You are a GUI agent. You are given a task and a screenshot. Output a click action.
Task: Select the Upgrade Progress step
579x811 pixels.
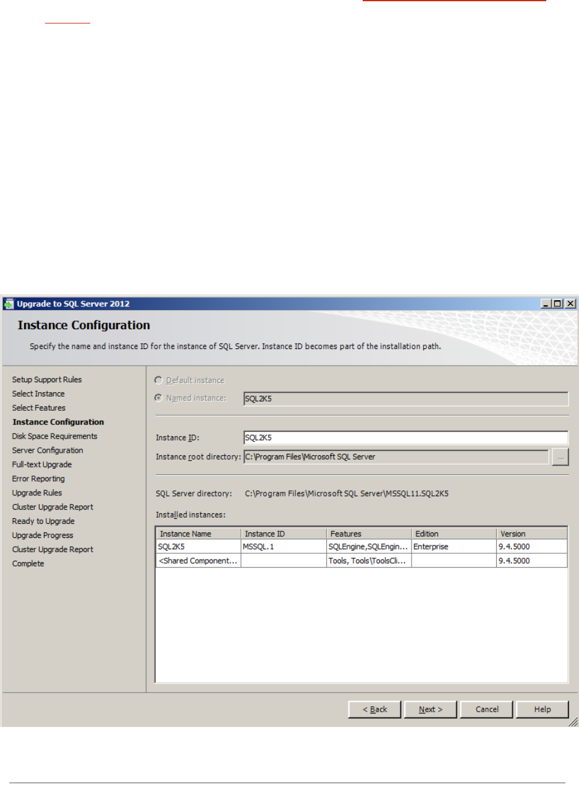(43, 536)
